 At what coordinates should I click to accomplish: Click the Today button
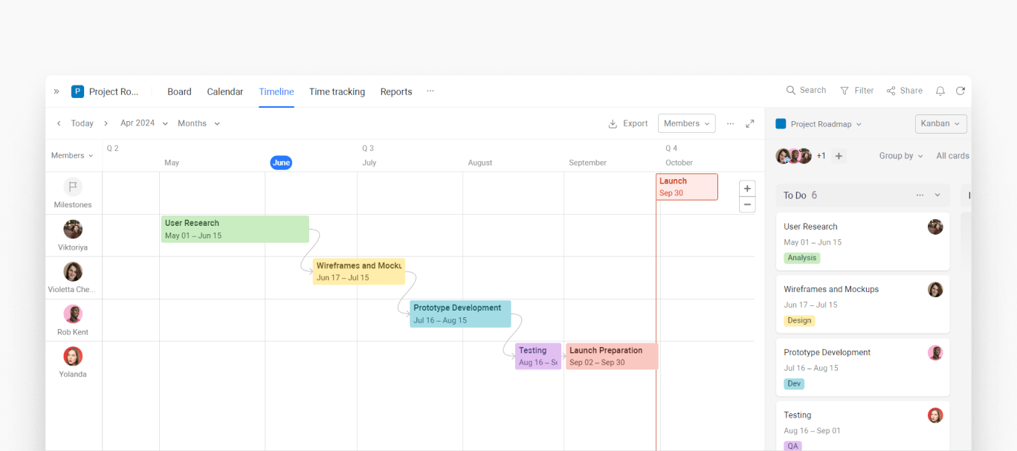82,123
